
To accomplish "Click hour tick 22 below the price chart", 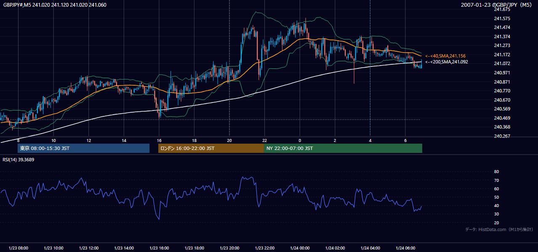I will pyautogui.click(x=265, y=140).
